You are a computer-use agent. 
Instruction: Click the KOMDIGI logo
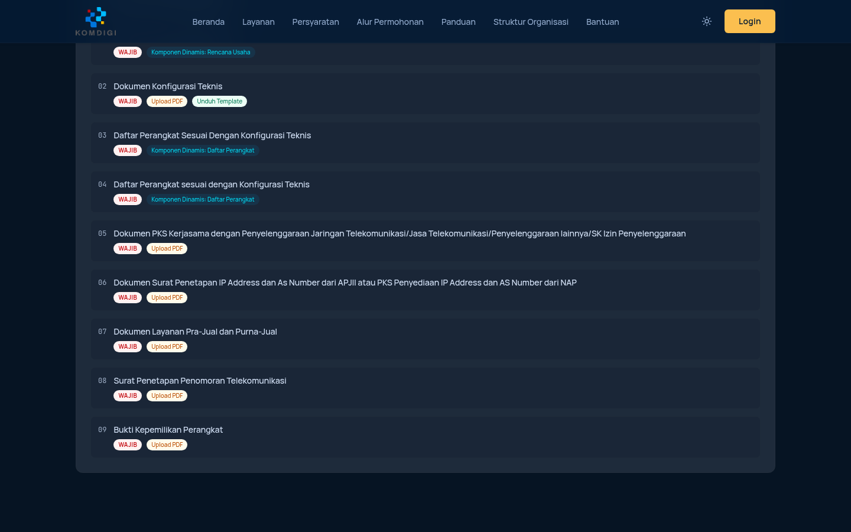tap(96, 21)
